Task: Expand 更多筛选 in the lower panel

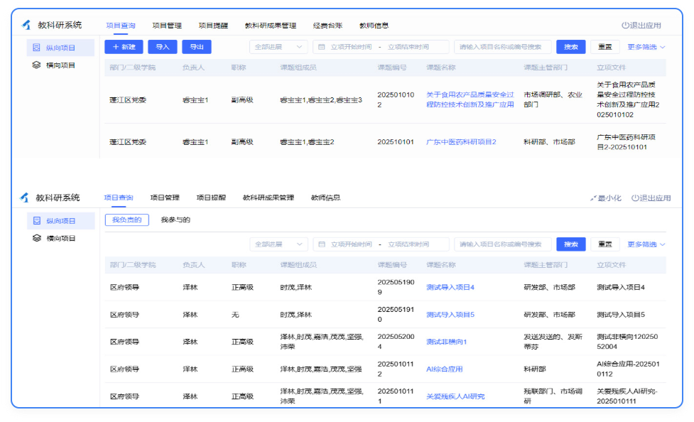Action: [646, 244]
